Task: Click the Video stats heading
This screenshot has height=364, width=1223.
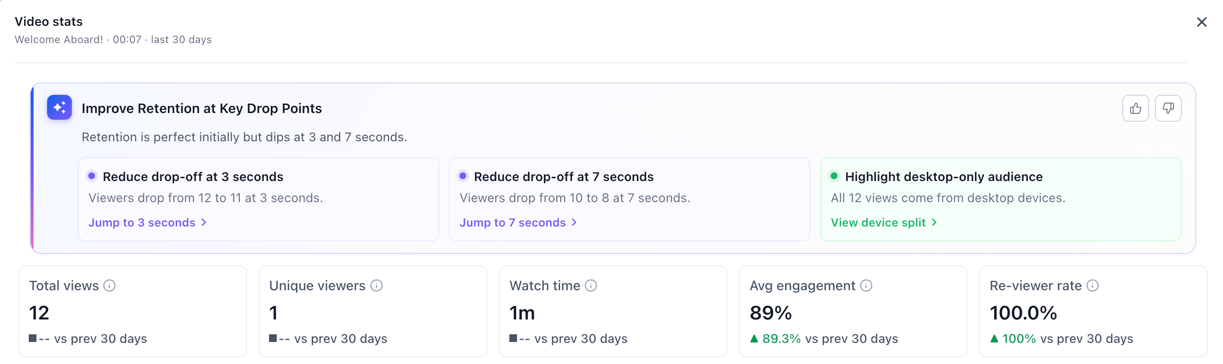Action: (48, 22)
